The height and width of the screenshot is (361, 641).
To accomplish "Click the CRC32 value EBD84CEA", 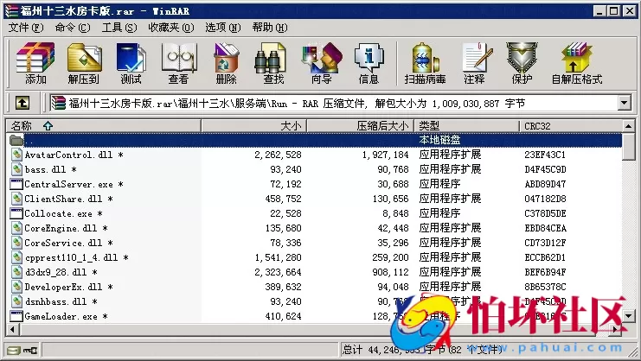I will point(545,228).
